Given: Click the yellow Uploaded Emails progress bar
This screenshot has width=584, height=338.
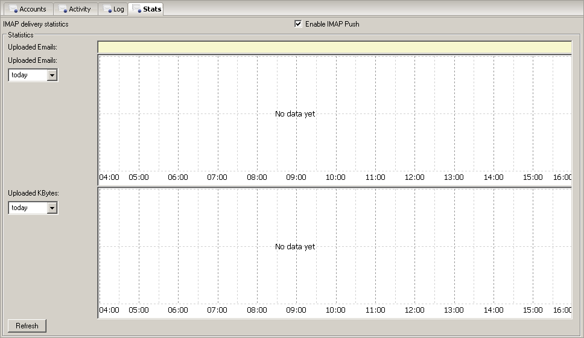Looking at the screenshot, I should click(334, 48).
